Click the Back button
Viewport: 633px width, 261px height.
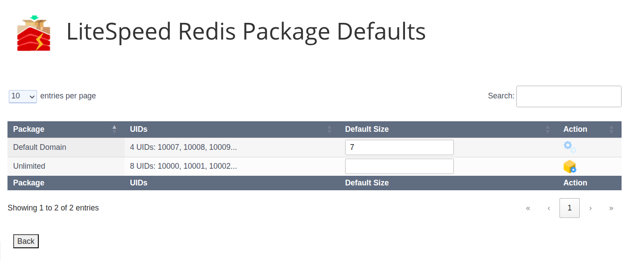26,241
